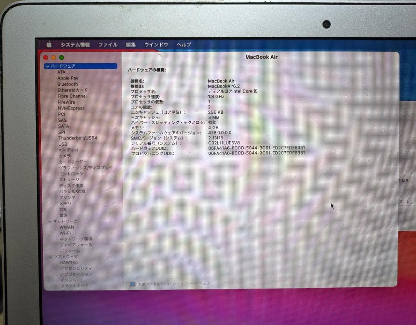
Task: Select USB in the sidebar
Action: click(x=63, y=144)
